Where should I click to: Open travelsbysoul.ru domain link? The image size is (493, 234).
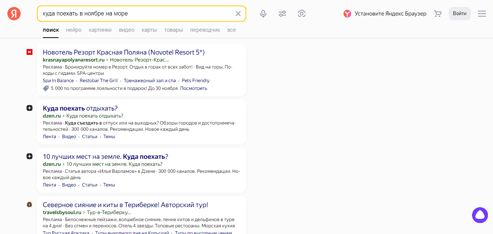click(62, 212)
